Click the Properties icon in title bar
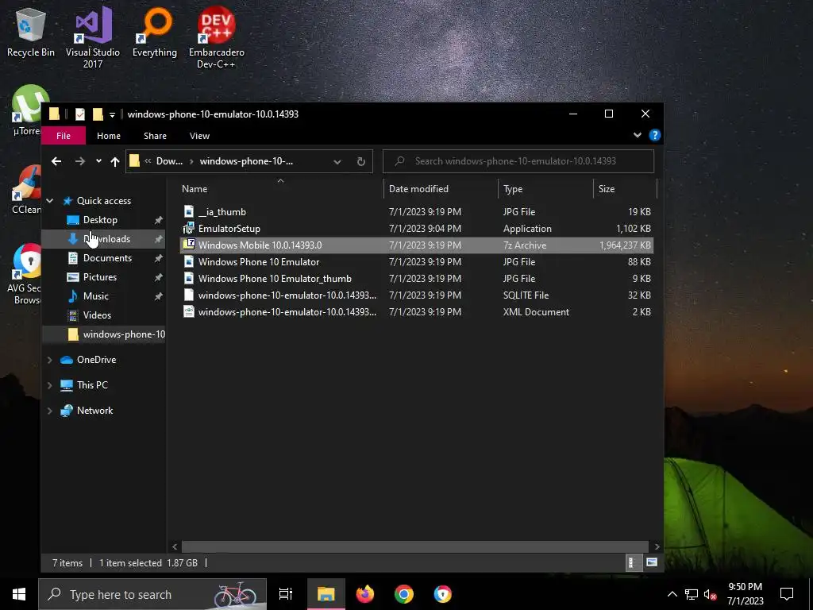 click(x=80, y=114)
